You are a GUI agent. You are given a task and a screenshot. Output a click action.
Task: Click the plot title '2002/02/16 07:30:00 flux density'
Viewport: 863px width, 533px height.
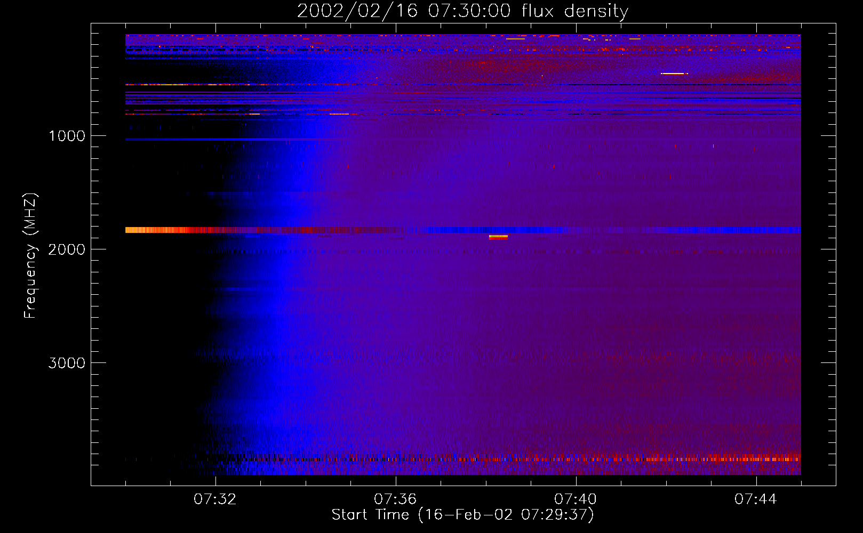coord(462,11)
